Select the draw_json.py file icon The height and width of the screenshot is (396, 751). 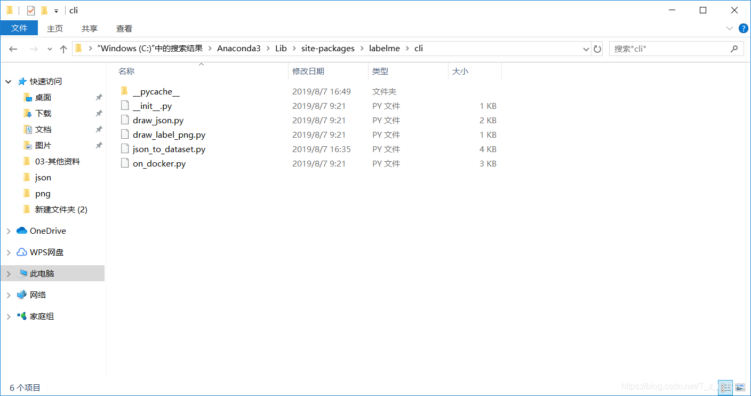coord(125,120)
